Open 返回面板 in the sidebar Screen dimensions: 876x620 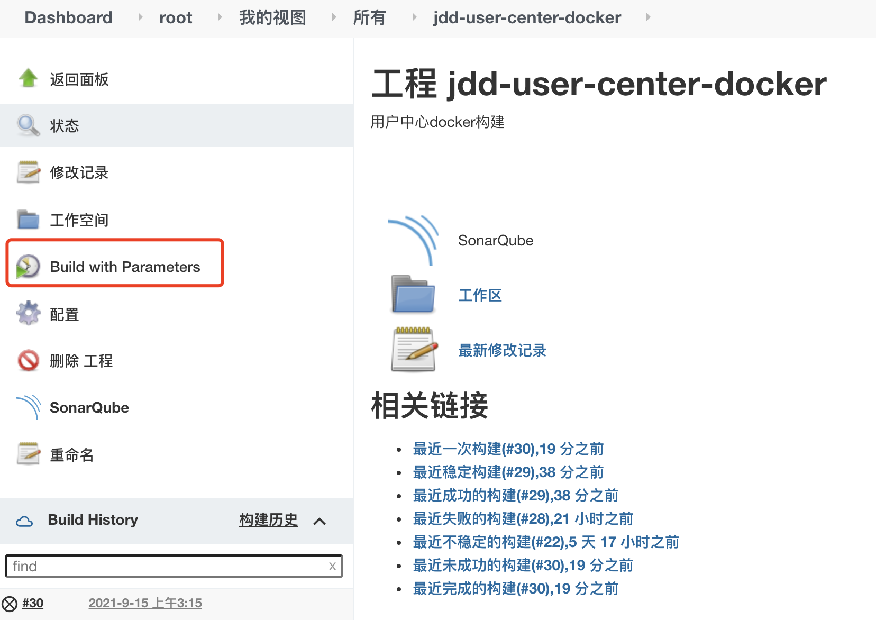[79, 79]
